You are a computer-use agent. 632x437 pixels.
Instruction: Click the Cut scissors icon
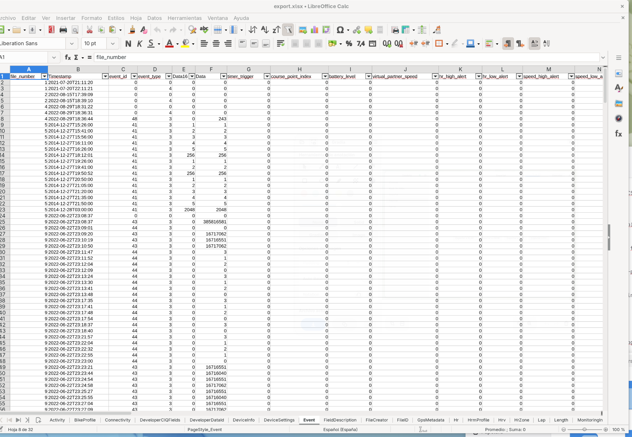click(90, 30)
